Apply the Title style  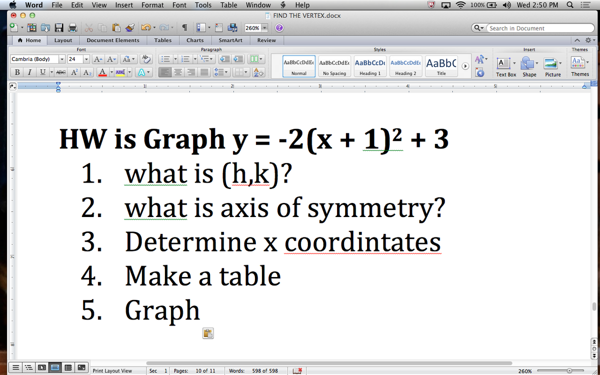coord(441,66)
